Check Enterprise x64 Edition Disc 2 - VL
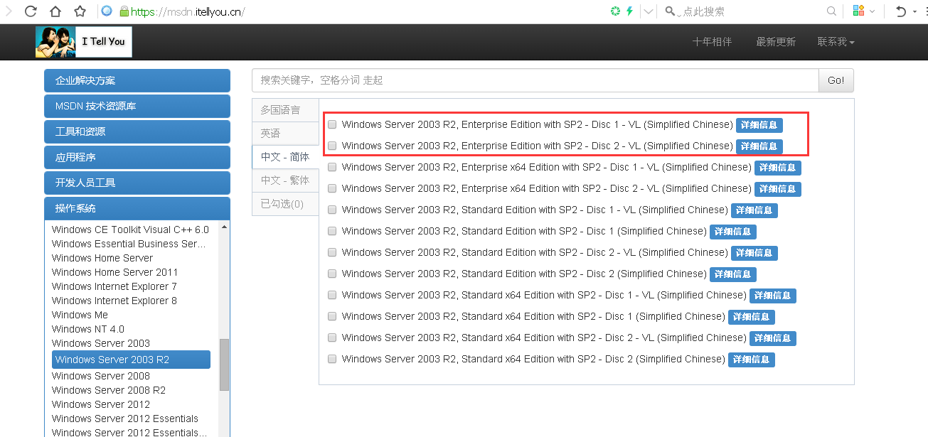This screenshot has height=437, width=928. (x=332, y=189)
